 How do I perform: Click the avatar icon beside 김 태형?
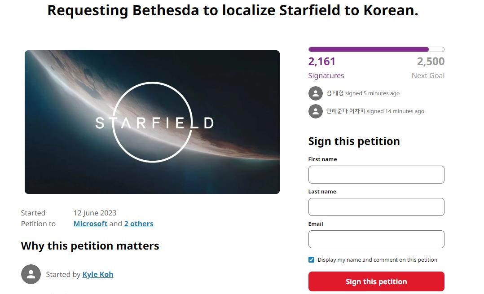(x=316, y=93)
